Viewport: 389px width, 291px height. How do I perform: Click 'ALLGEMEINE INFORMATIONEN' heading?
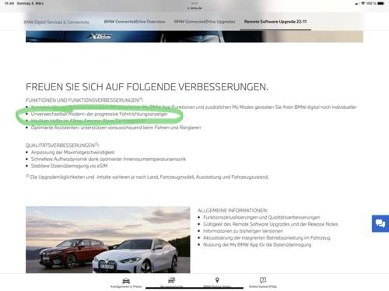[233, 210]
